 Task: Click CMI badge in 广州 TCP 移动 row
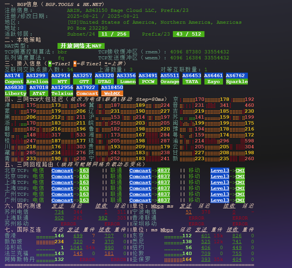point(240,194)
